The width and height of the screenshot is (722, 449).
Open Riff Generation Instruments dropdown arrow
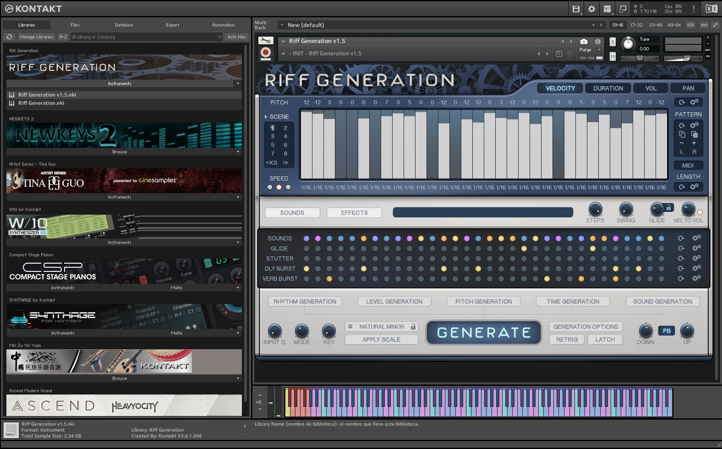[x=237, y=84]
